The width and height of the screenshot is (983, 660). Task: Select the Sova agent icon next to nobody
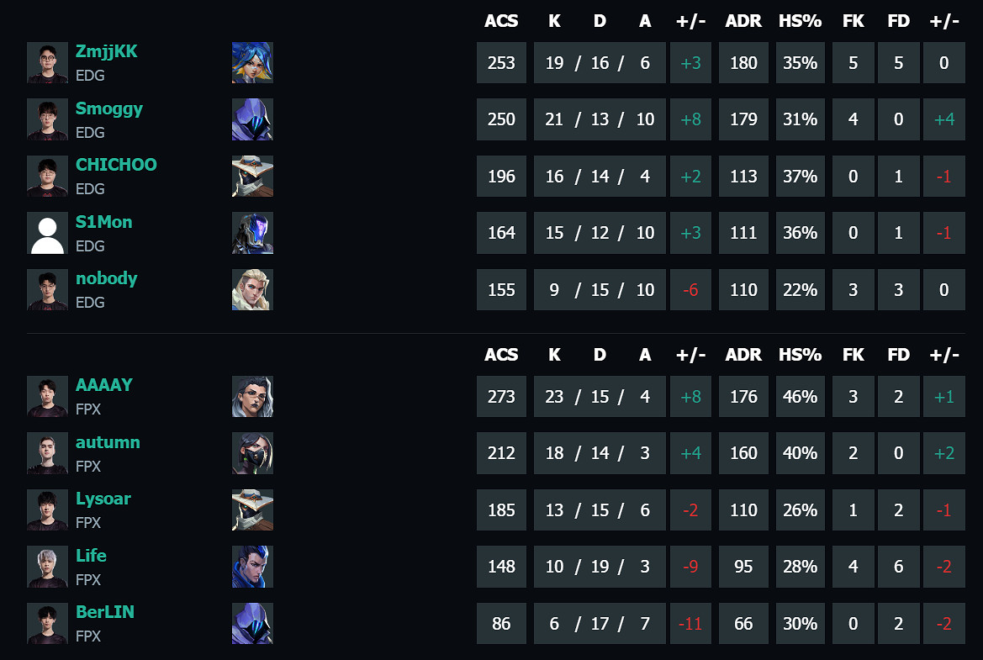click(252, 289)
